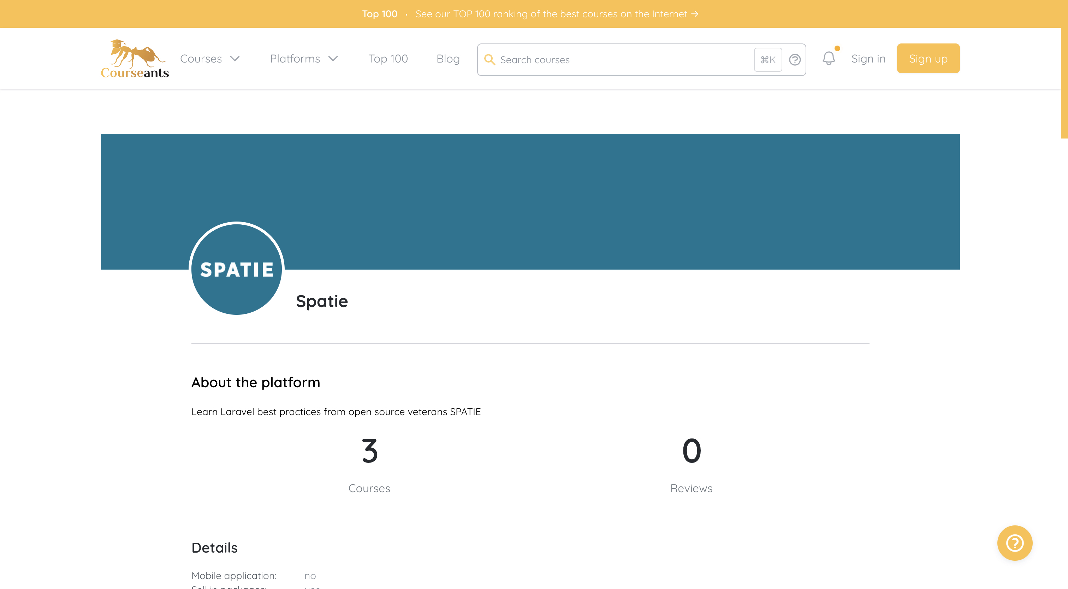This screenshot has width=1068, height=589.
Task: Click the Laravel best practices description text
Action: [x=336, y=412]
